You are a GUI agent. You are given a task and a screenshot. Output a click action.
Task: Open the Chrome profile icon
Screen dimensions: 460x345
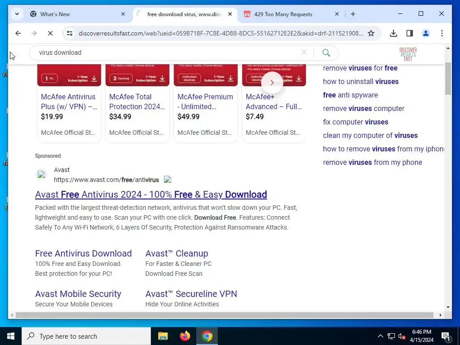(x=426, y=33)
